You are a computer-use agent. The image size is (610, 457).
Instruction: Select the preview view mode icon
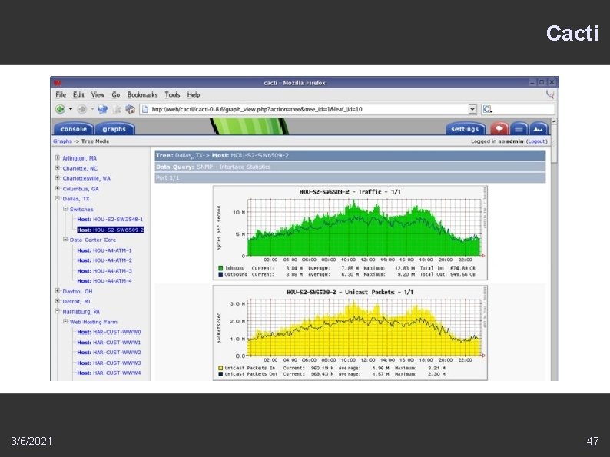[539, 129]
